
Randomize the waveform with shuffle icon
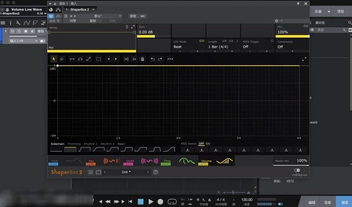[126, 59]
